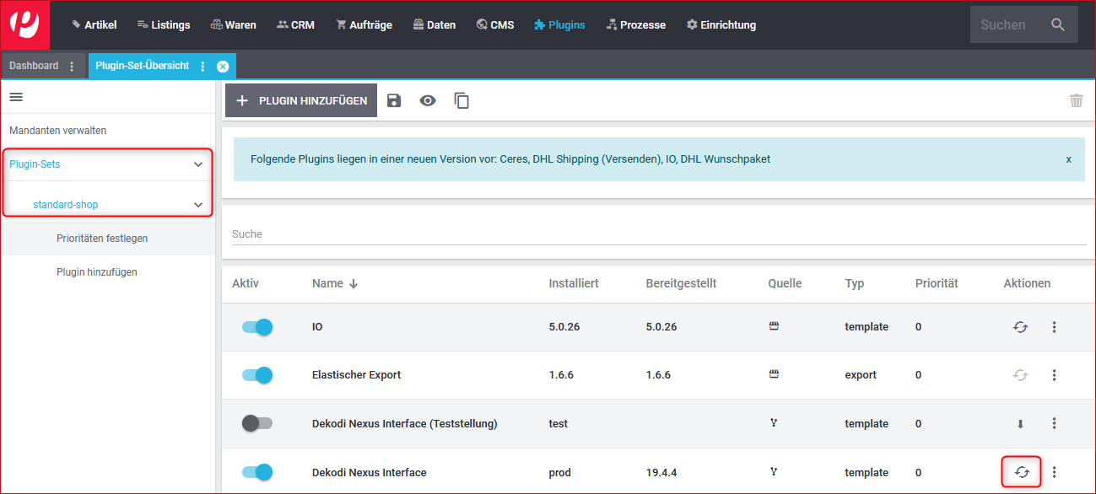
Task: Open the Plugins menu
Action: point(559,25)
